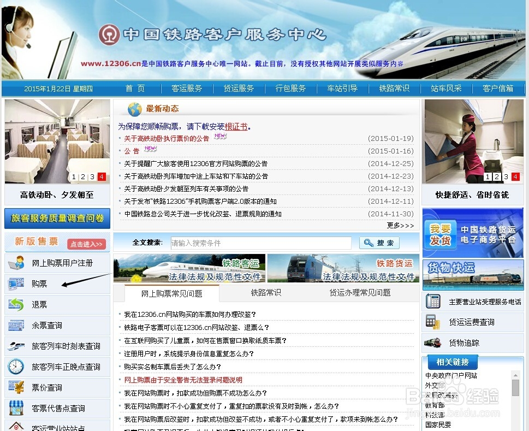Click 点击进入>> new ticketing button
The height and width of the screenshot is (431, 529).
86,244
